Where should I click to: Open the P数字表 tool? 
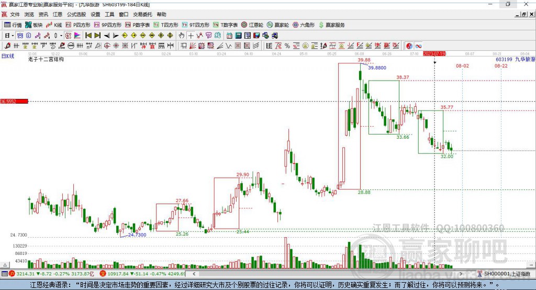pos(138,25)
